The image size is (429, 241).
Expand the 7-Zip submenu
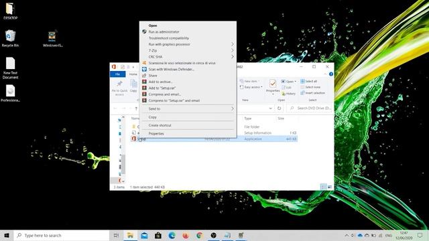pyautogui.click(x=188, y=51)
